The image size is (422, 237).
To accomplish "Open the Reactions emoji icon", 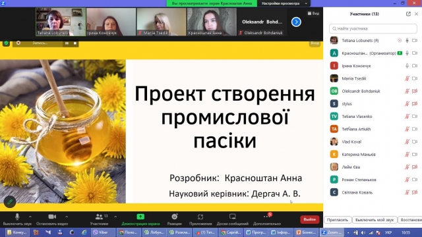I will pyautogui.click(x=174, y=217).
